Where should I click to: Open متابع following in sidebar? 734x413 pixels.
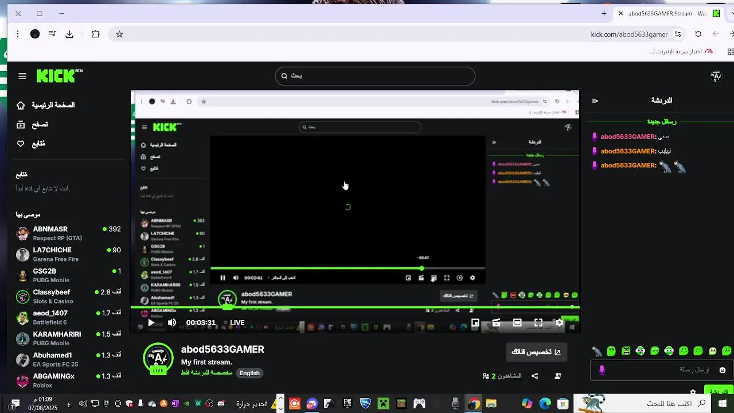31,144
